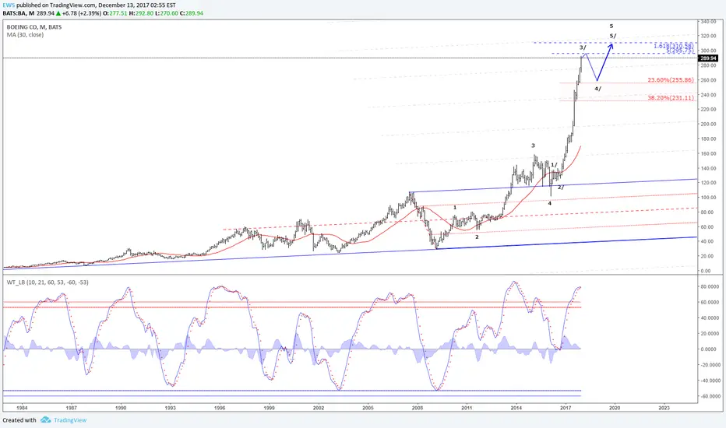Click the 340.00 price axis label
The width and height of the screenshot is (726, 428).
(708, 21)
